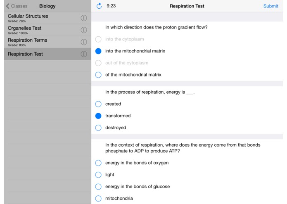The height and width of the screenshot is (204, 287).
Task: Click the 'Grade: 100%' label
Action: 18,33
